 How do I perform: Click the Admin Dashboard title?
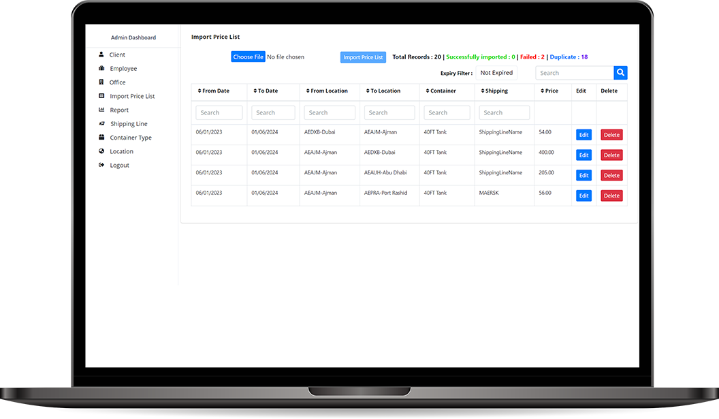coord(133,37)
